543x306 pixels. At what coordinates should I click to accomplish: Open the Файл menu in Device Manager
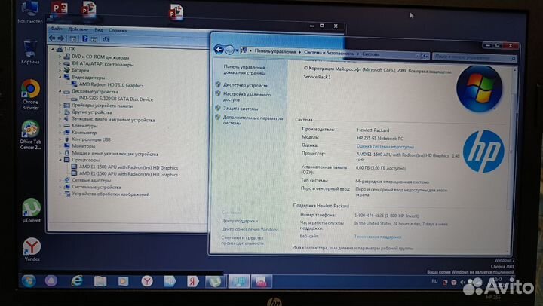click(x=57, y=29)
